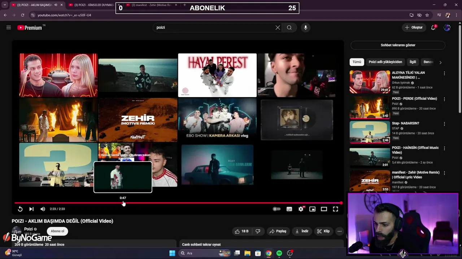Open Poizi channel avatar
This screenshot has width=462, height=259.
[x=17, y=231]
